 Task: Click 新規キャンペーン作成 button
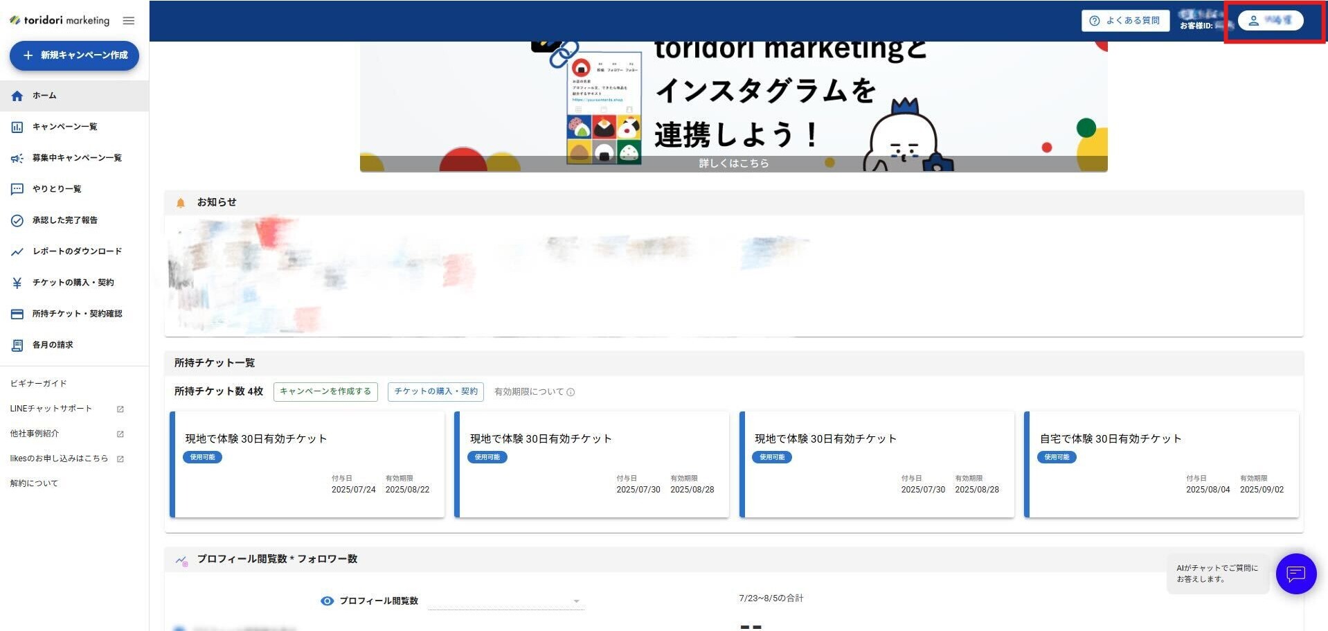coord(74,55)
